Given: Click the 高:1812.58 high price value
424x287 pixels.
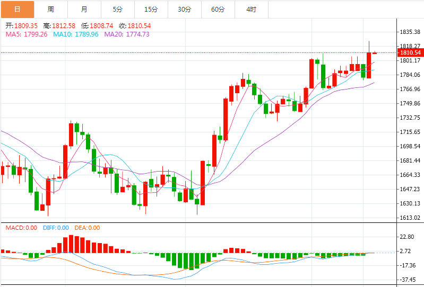Looking at the screenshot, I should point(59,26).
